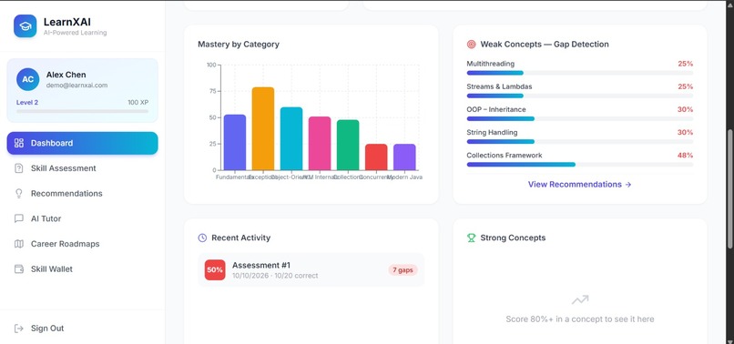Image resolution: width=734 pixels, height=344 pixels.
Task: Click the Skill Wallet icon
Action: [x=19, y=269]
